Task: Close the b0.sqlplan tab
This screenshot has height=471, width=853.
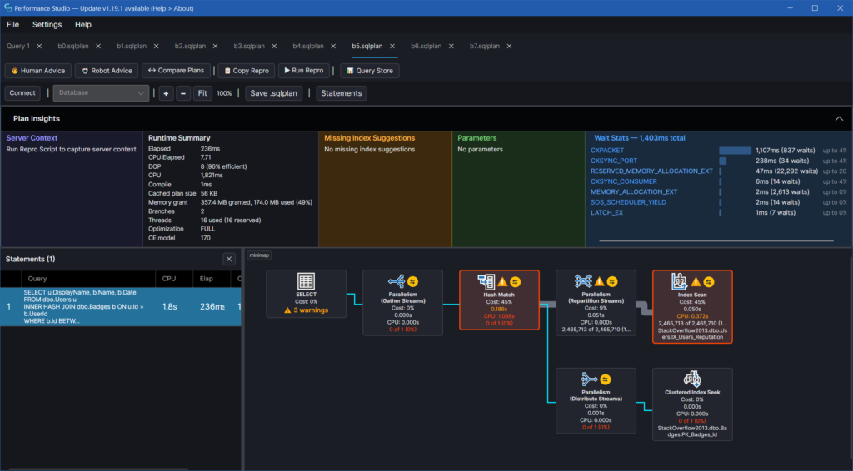Action: pyautogui.click(x=98, y=46)
